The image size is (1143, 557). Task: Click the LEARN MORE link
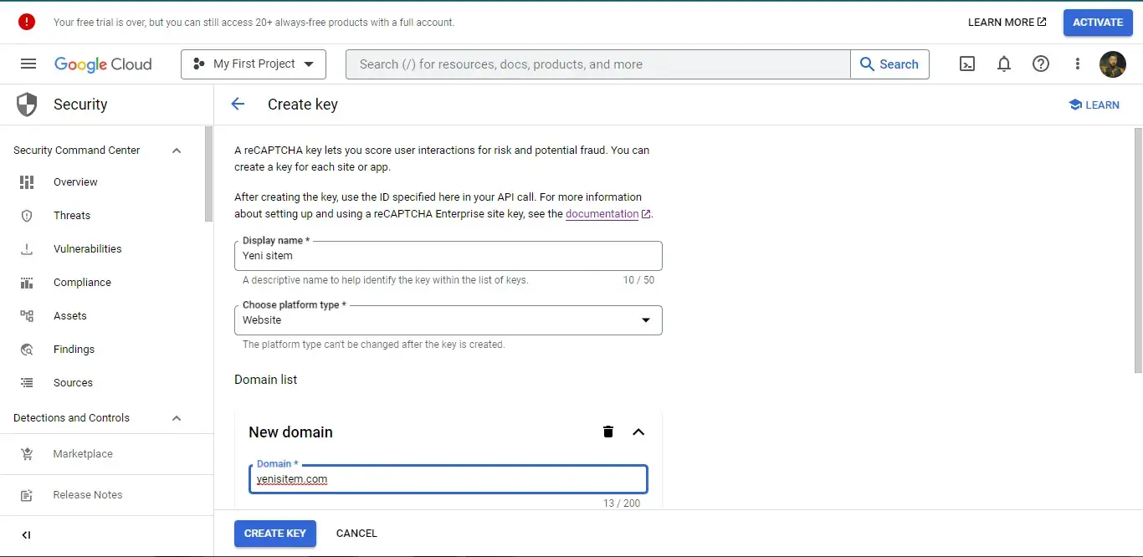[x=1007, y=23]
